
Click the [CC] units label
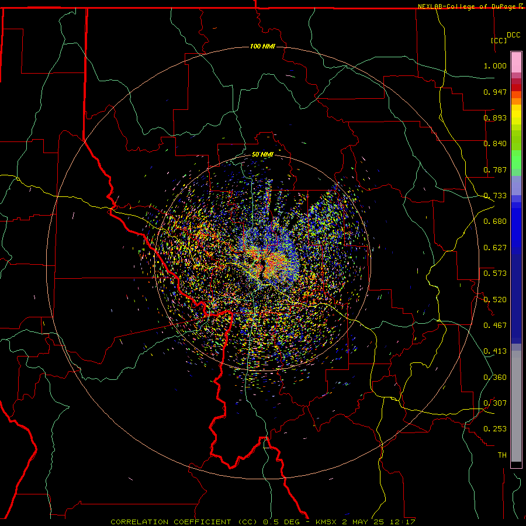coord(499,40)
